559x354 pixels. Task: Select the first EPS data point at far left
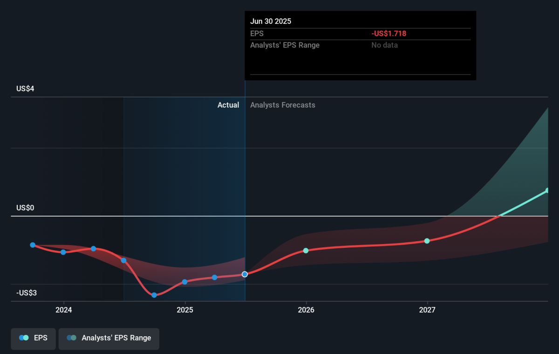33,245
